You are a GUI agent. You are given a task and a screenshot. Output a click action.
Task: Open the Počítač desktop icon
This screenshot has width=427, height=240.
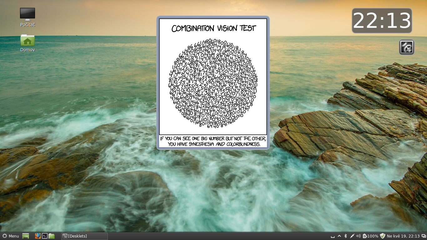point(27,14)
